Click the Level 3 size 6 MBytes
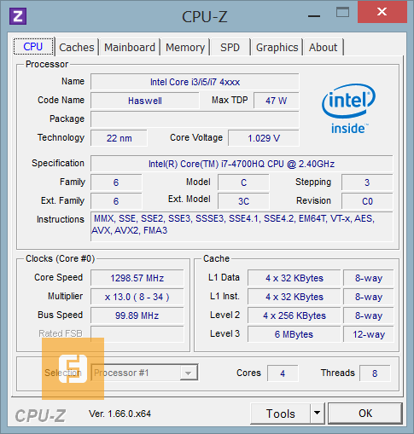 click(294, 334)
